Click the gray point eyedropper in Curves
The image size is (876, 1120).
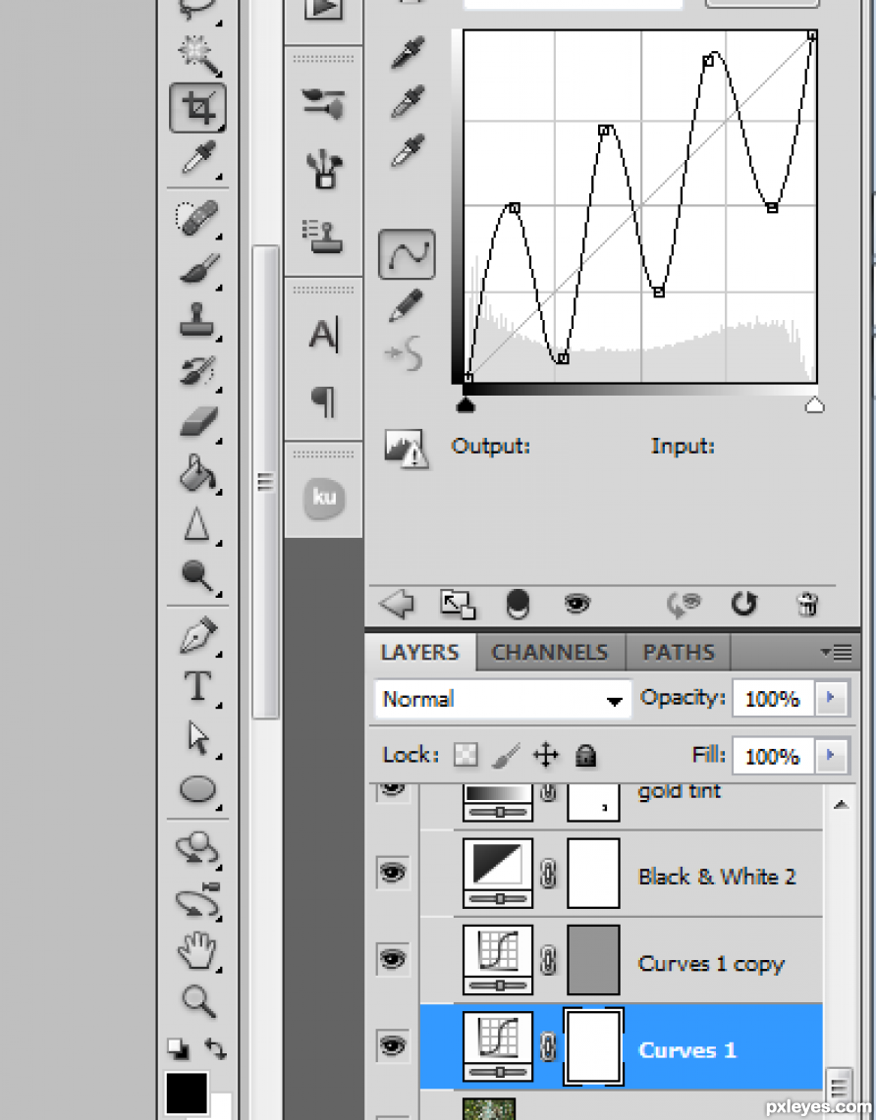point(408,101)
